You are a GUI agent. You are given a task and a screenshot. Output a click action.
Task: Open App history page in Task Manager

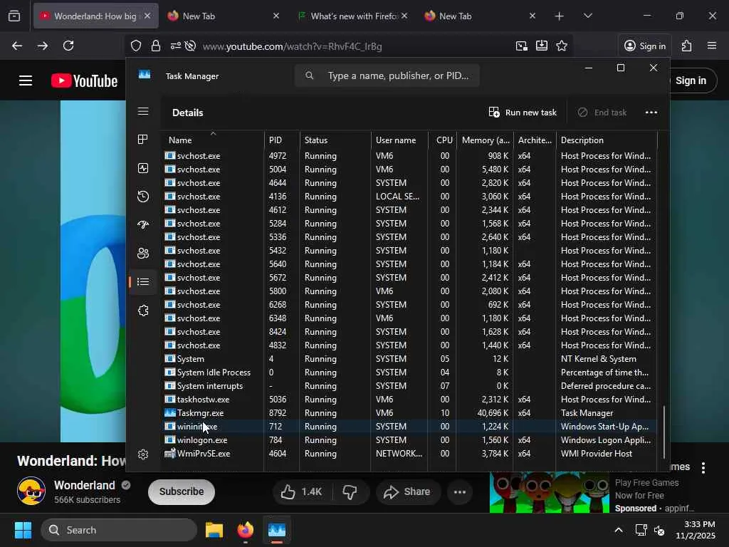143,197
